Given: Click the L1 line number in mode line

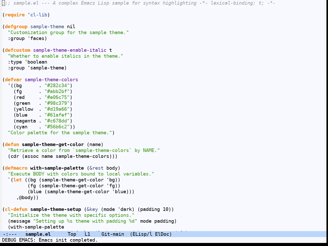Looking at the screenshot, I should point(87,234).
